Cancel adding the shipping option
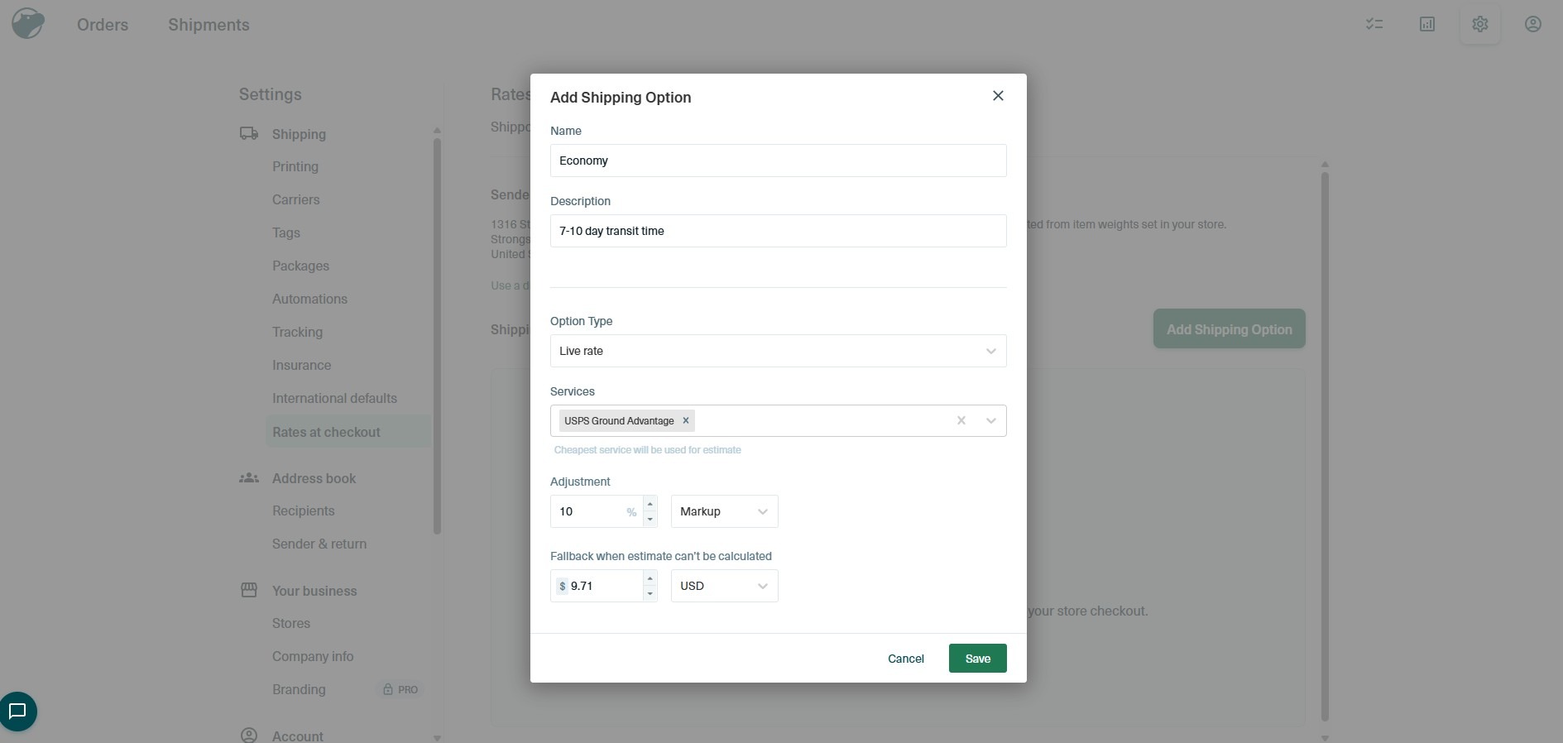 [905, 659]
